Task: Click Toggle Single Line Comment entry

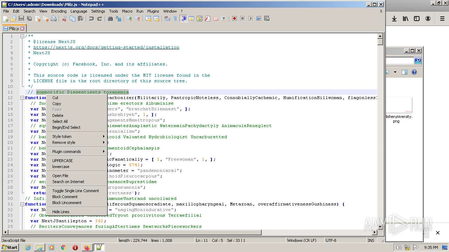Action: tap(76, 191)
